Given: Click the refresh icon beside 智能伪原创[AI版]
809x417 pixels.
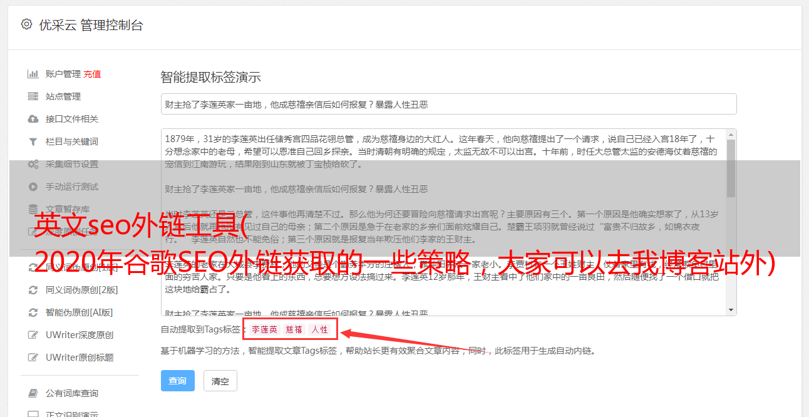Looking at the screenshot, I should pos(33,312).
